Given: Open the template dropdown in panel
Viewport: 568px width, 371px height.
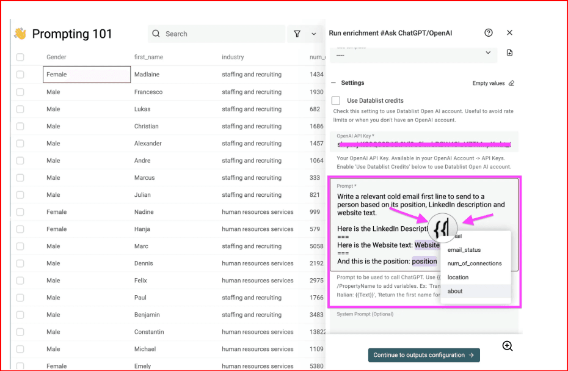Looking at the screenshot, I should coord(413,54).
